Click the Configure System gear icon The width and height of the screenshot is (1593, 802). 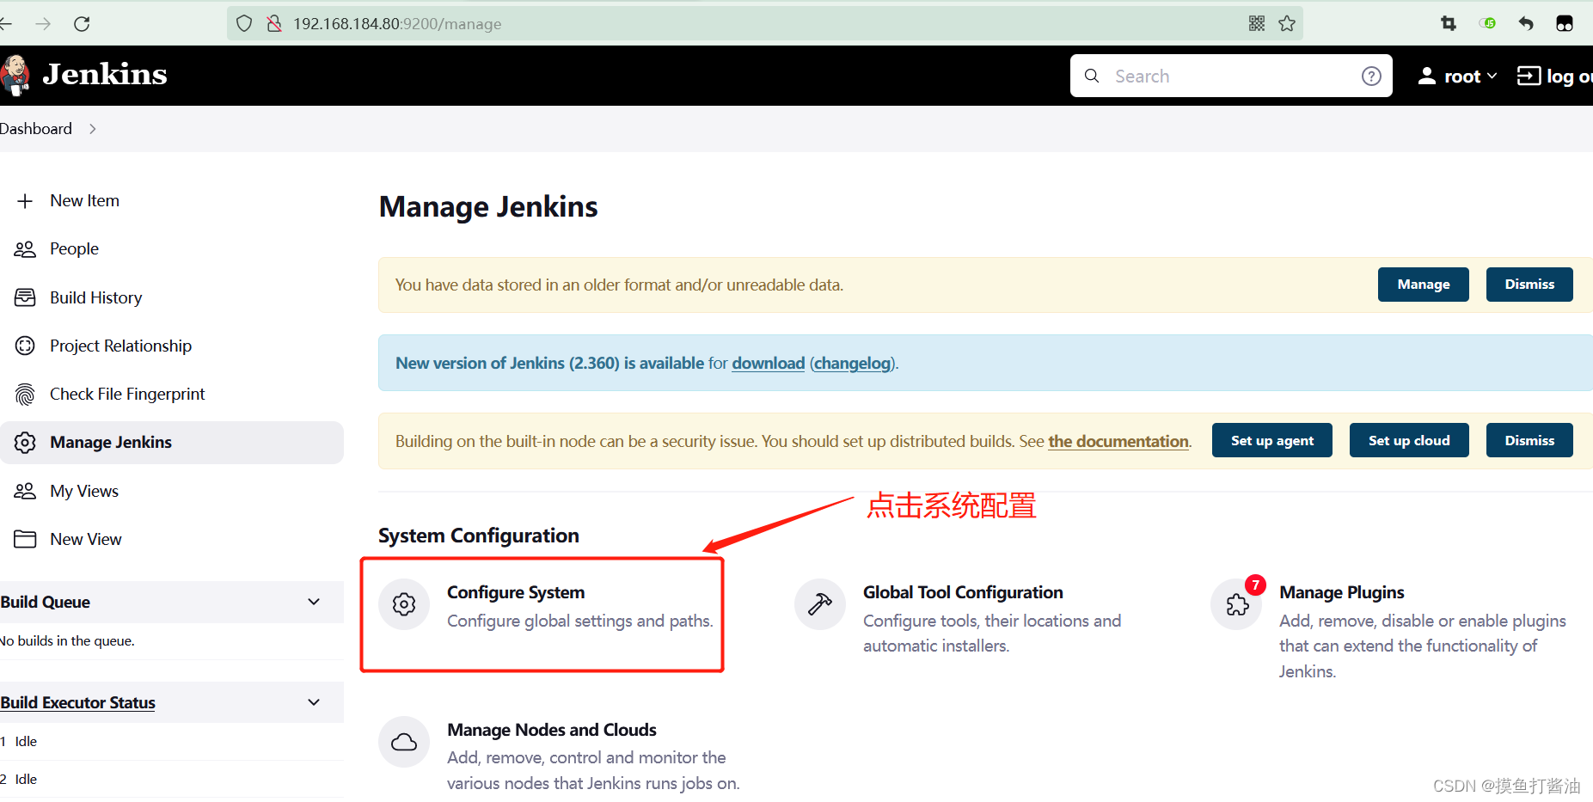[404, 604]
